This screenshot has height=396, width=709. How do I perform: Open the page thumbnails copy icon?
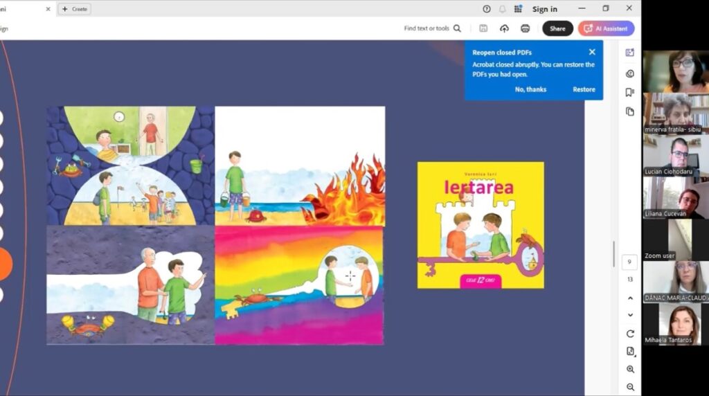tap(630, 111)
